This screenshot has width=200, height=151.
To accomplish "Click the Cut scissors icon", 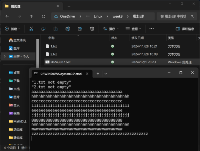I will click(31, 29).
